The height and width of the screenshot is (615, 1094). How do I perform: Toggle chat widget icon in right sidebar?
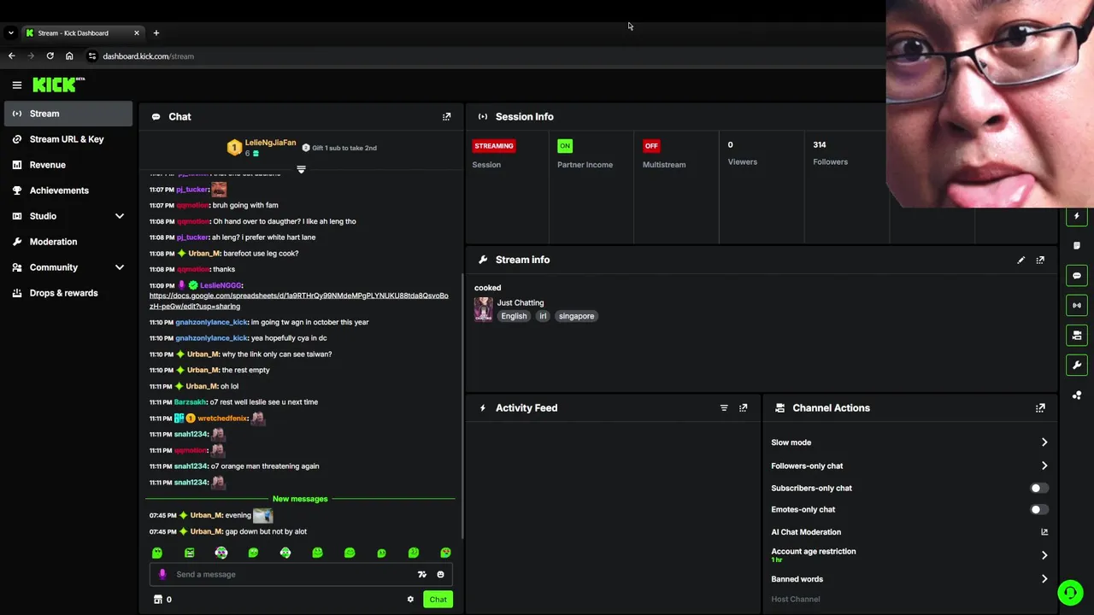point(1077,276)
